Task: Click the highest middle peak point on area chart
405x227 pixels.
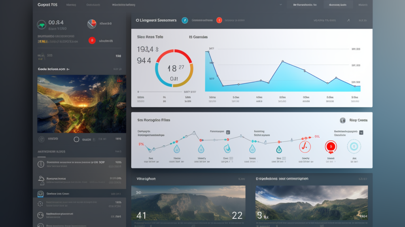Action: pos(282,61)
